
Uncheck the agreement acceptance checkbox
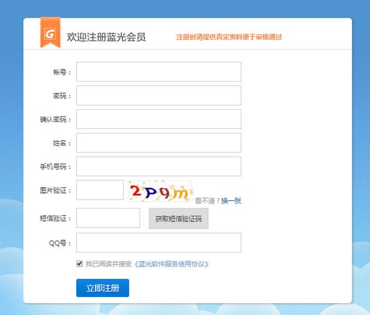coord(80,263)
